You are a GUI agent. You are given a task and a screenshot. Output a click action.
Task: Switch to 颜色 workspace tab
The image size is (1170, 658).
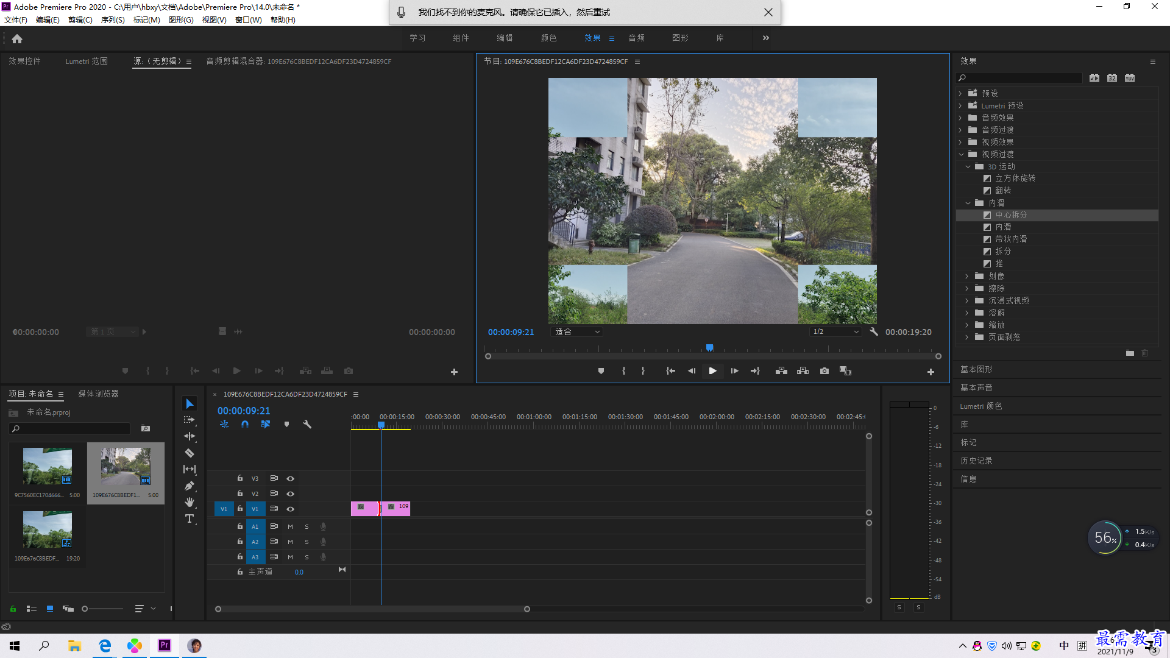click(x=549, y=38)
